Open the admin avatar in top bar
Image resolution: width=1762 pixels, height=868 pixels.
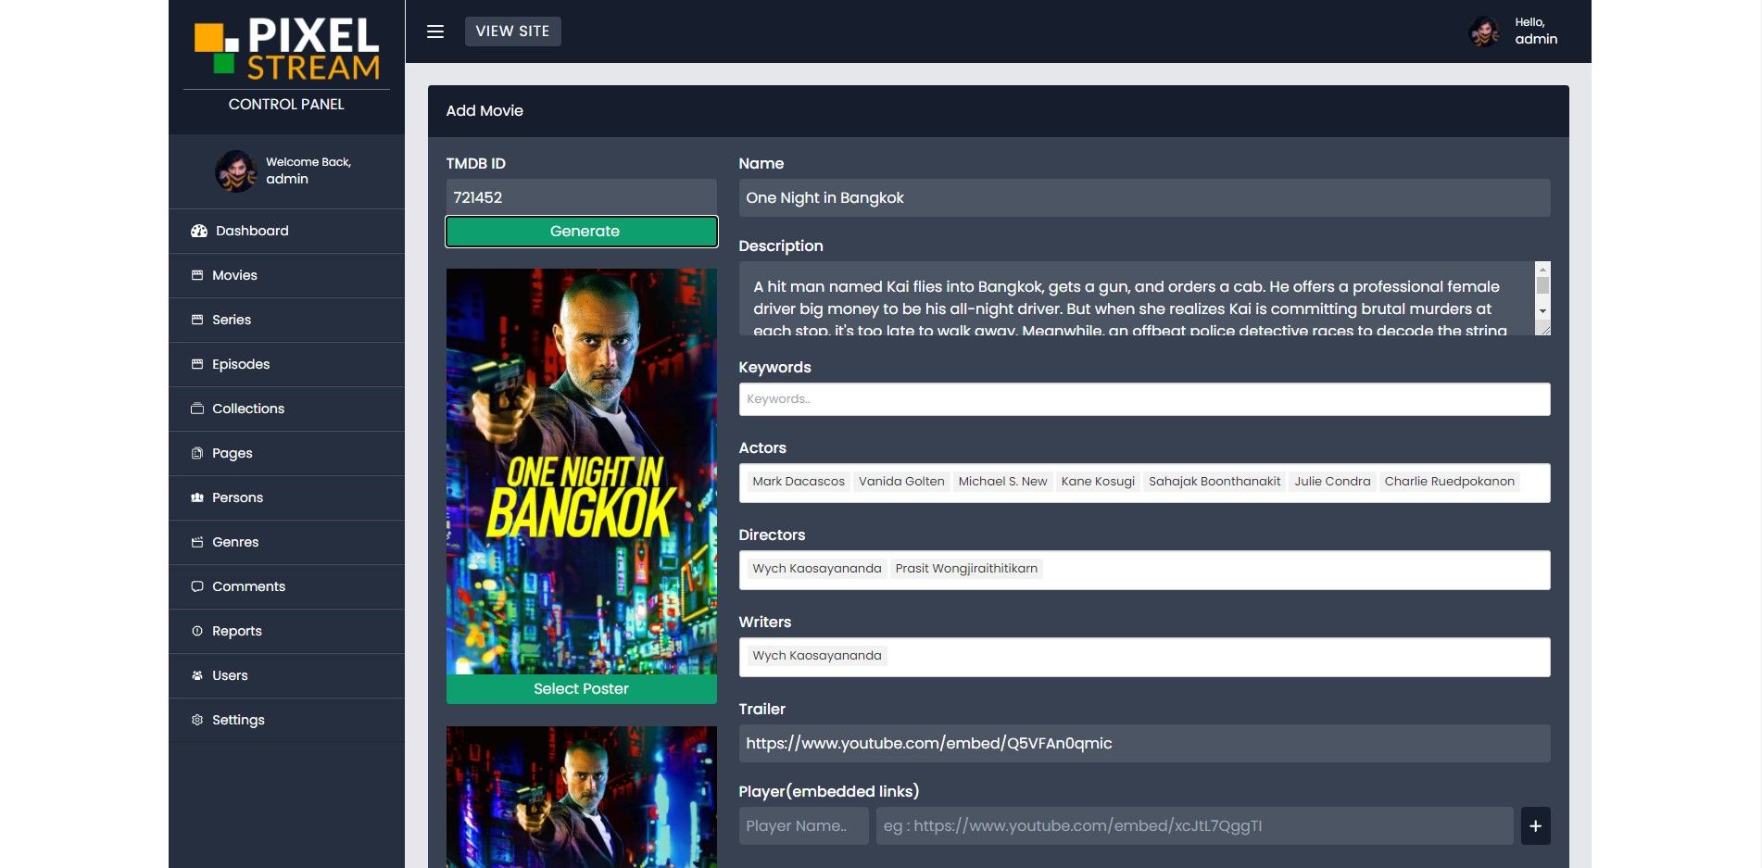(1484, 31)
